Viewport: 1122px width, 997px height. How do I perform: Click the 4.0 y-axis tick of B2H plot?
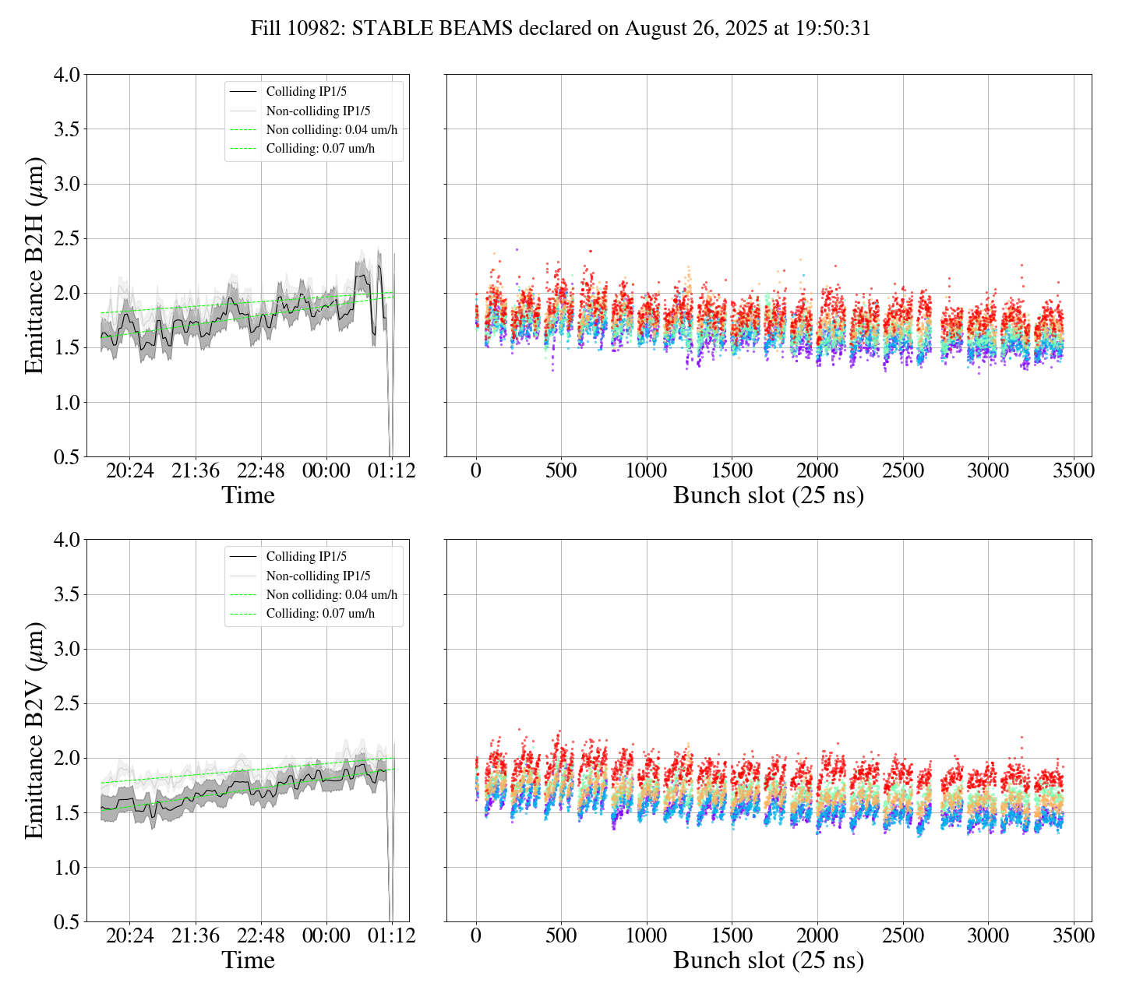click(66, 75)
